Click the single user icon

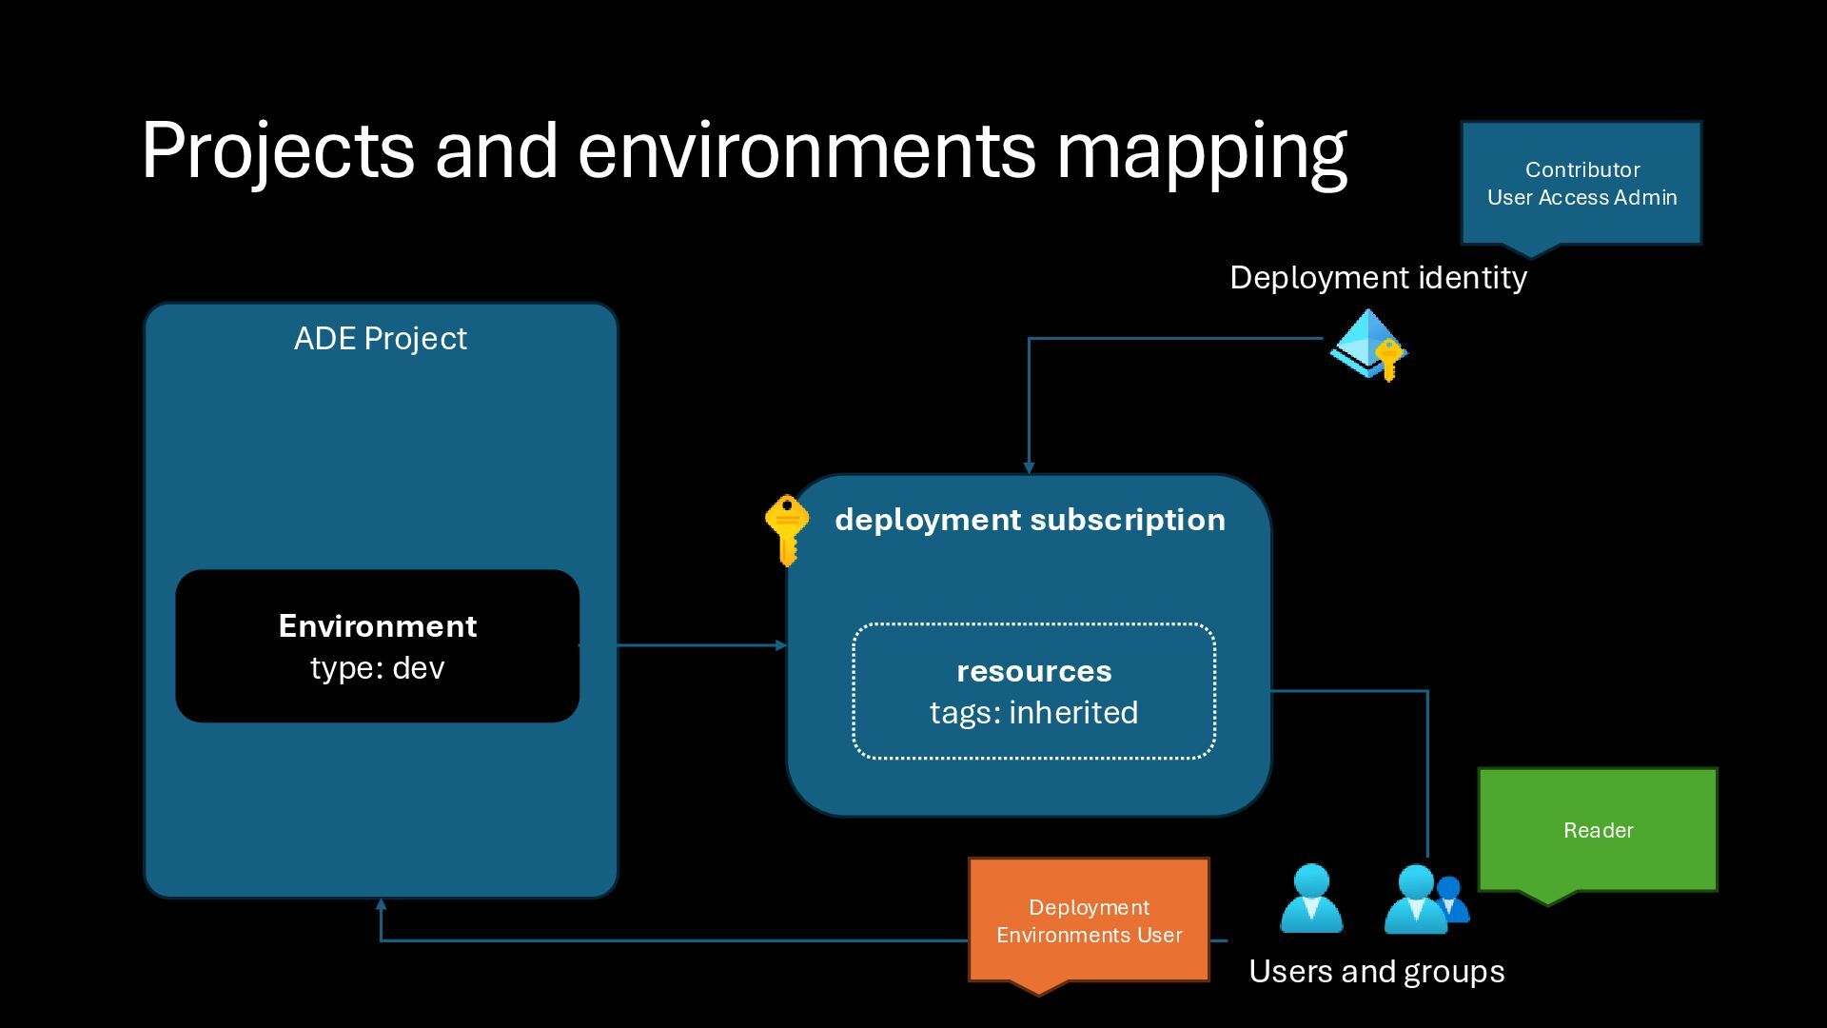pyautogui.click(x=1311, y=899)
